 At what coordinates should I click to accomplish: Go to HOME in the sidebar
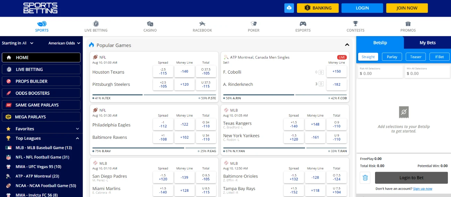tap(41, 57)
